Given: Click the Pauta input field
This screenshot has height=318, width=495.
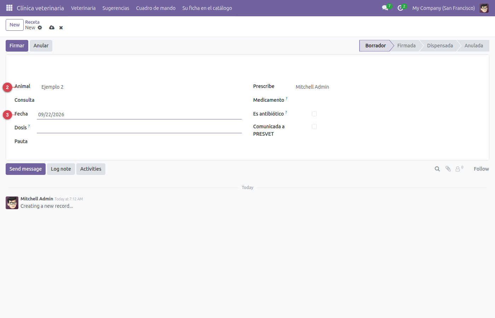Looking at the screenshot, I should [x=139, y=142].
